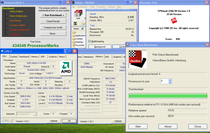The width and height of the screenshot is (210, 133).
Task: Click Compare your results button
Action: click(x=53, y=27)
